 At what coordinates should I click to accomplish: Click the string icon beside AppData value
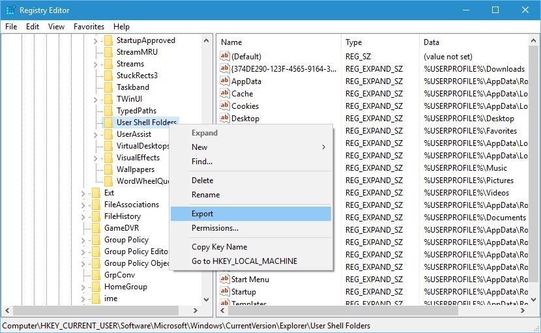225,81
